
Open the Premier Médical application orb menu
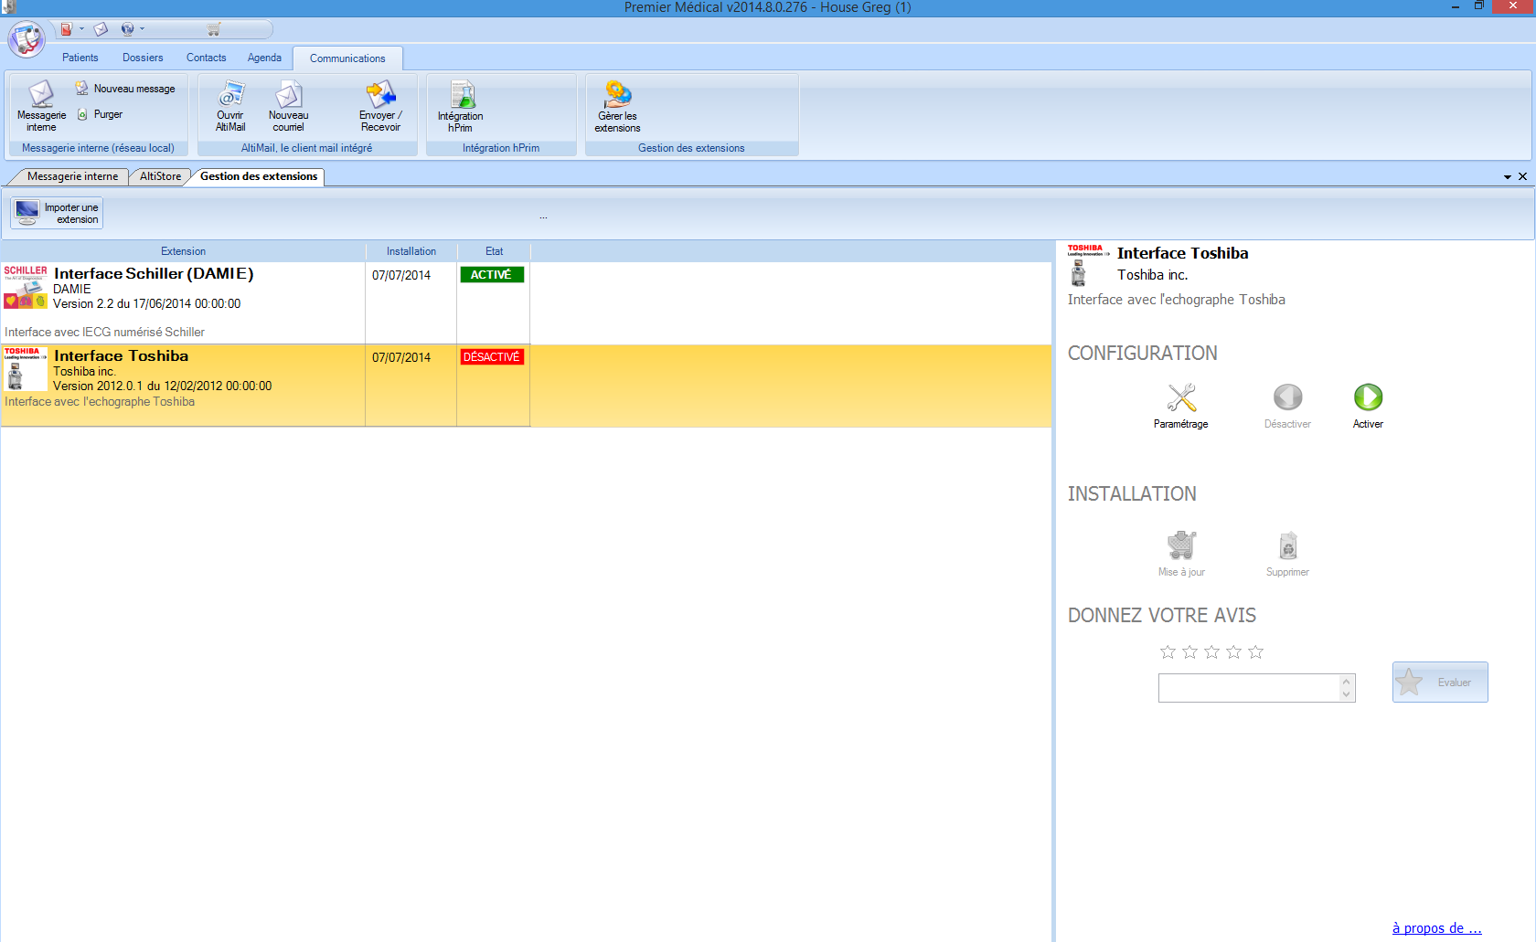tap(27, 39)
